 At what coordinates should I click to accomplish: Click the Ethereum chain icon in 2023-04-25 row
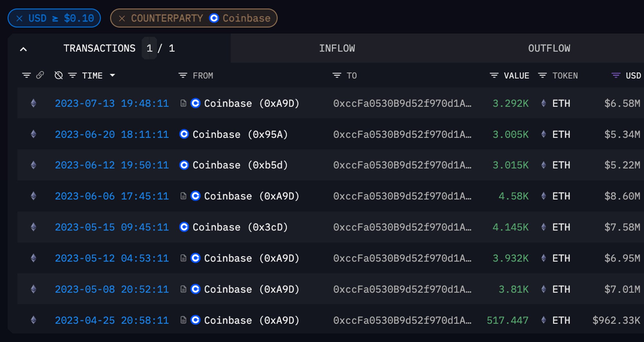click(x=33, y=320)
